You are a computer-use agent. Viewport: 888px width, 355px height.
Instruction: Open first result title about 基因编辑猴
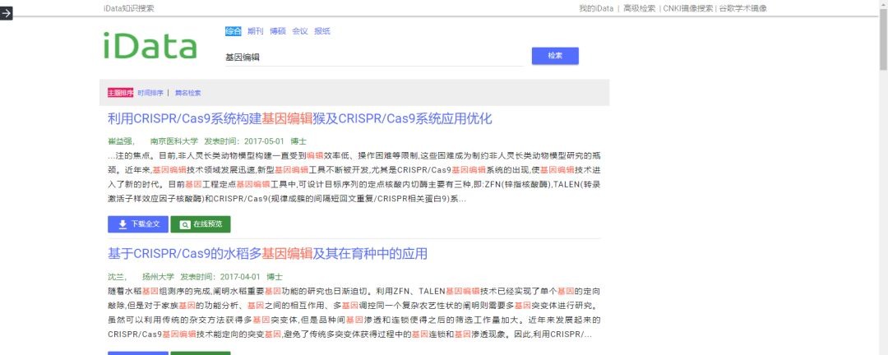click(300, 118)
